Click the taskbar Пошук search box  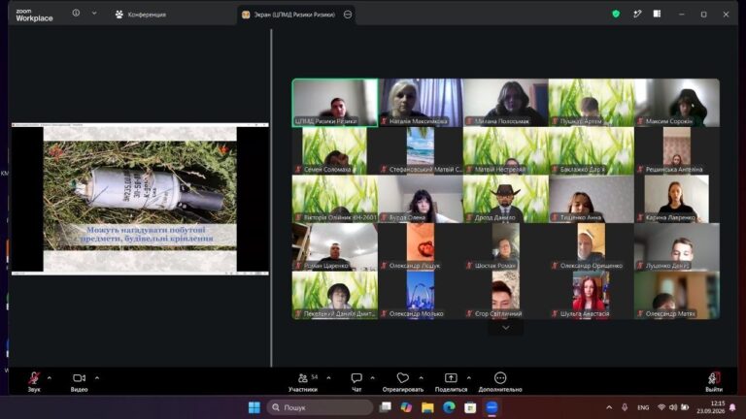320,407
